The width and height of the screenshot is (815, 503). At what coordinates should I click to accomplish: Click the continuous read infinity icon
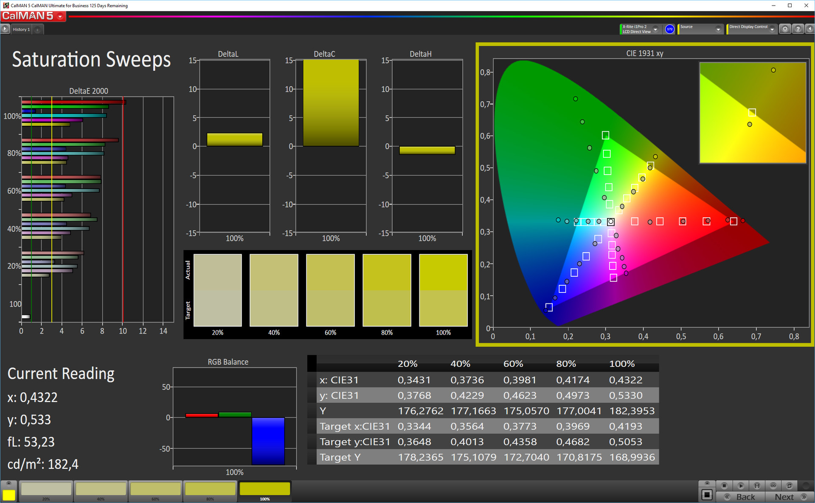[x=773, y=486]
